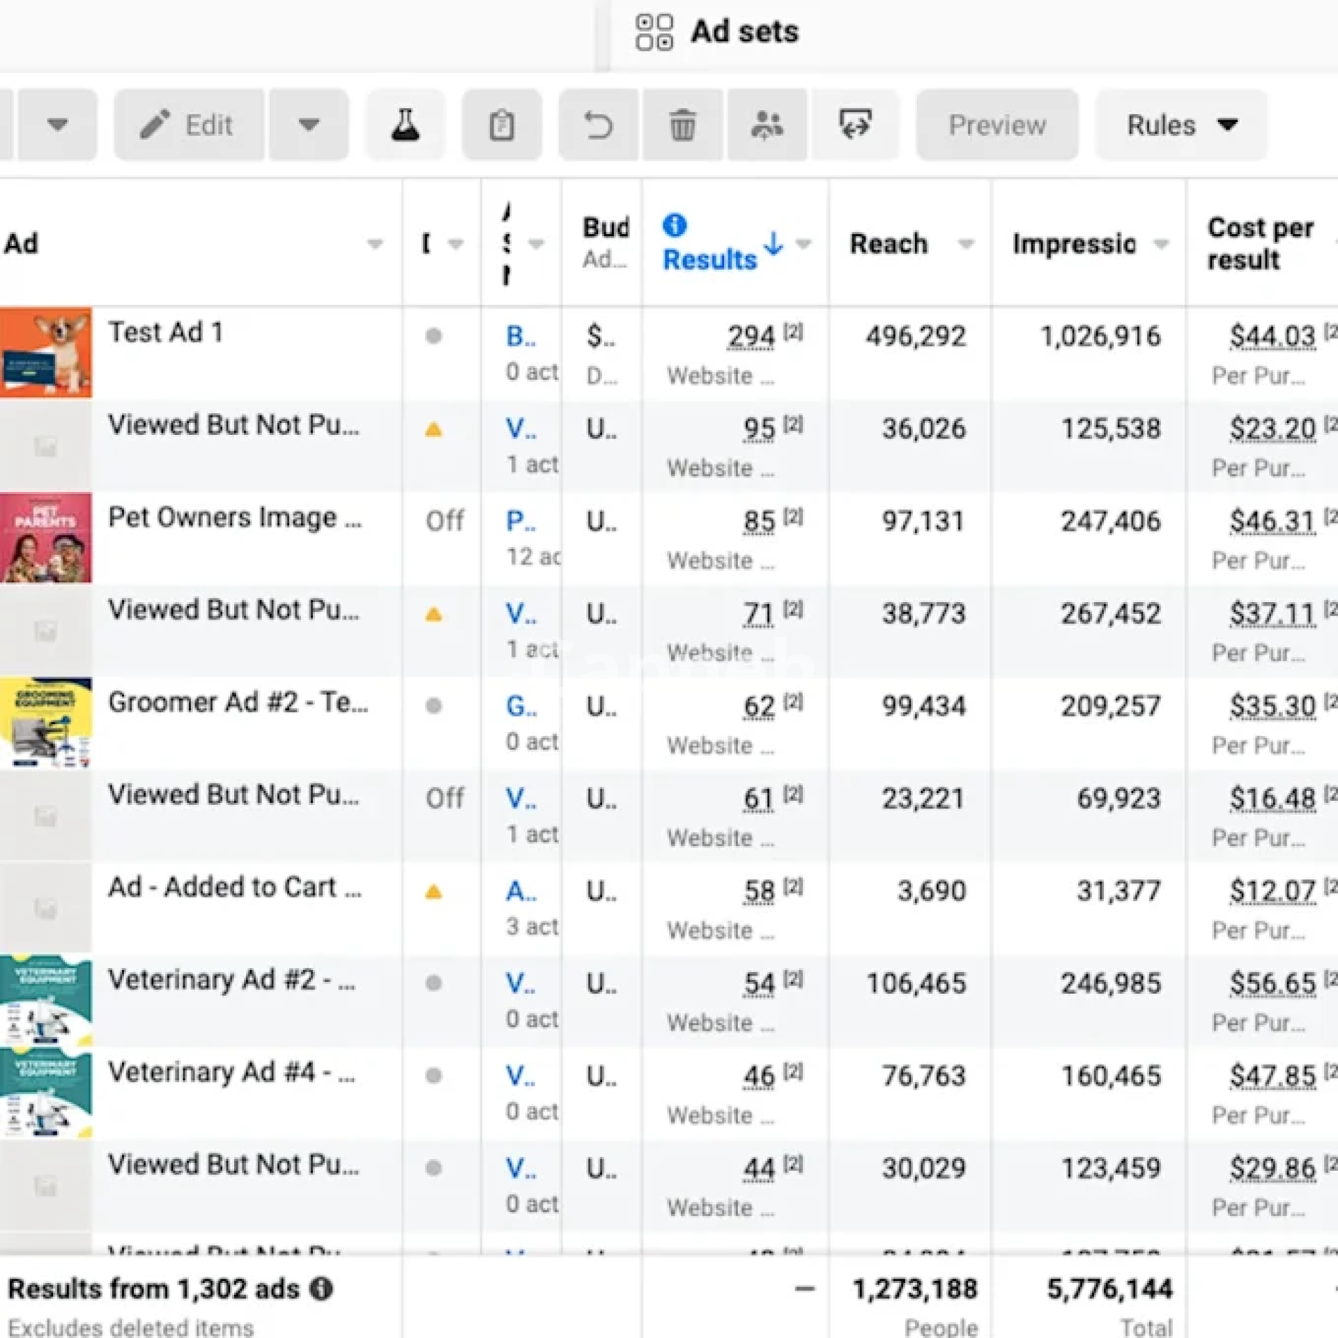Click the audience people icon in toolbar
Image resolution: width=1338 pixels, height=1338 pixels.
coord(767,125)
